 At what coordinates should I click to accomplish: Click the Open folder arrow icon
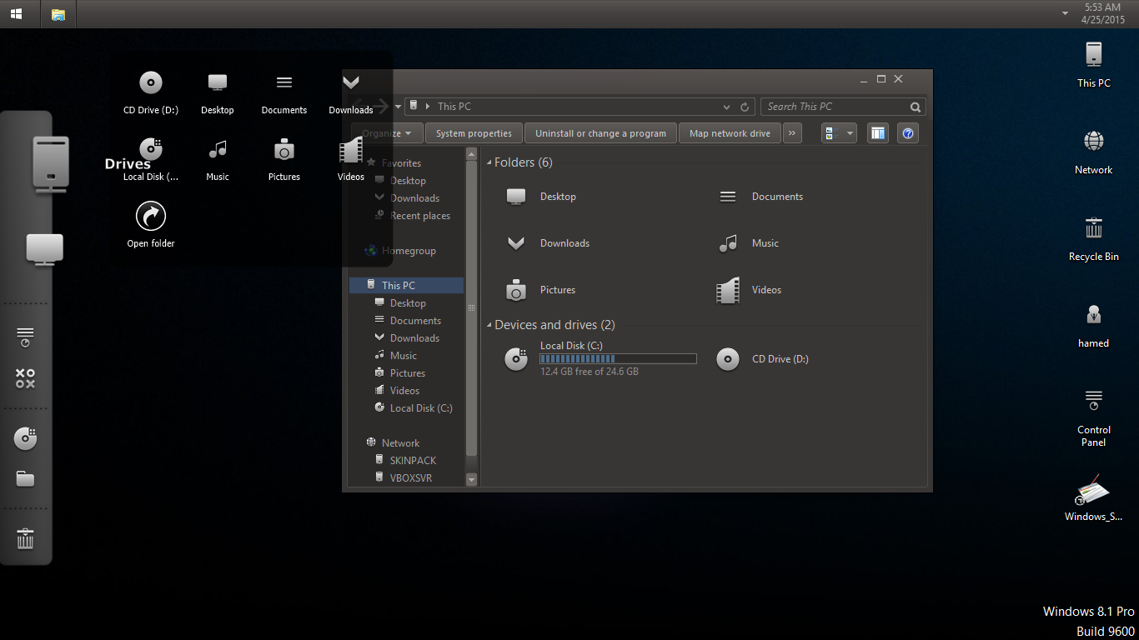[x=151, y=217]
